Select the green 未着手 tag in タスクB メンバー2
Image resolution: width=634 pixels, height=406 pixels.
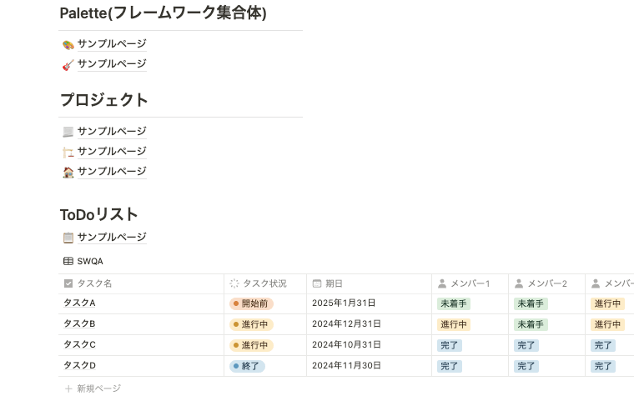click(x=531, y=324)
